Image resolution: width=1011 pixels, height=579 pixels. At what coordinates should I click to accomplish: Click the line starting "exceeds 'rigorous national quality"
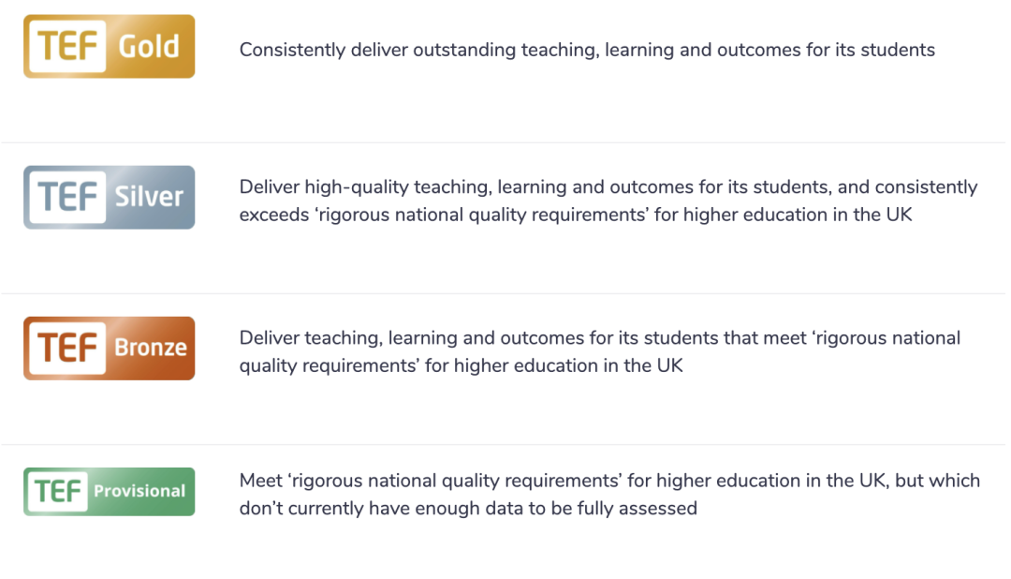576,215
